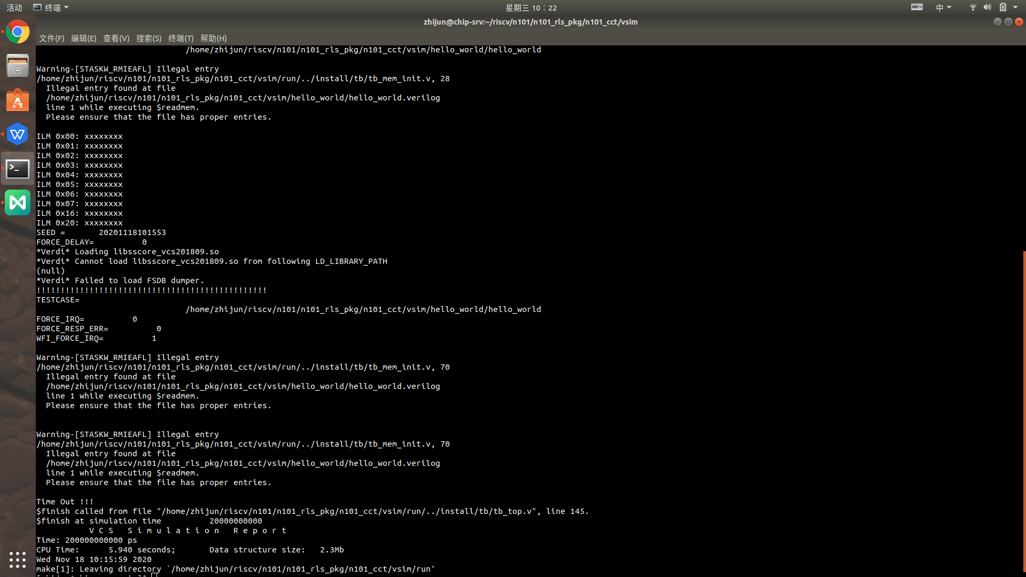1026x577 pixels.
Task: Expand the system menu arrow
Action: click(x=1015, y=7)
